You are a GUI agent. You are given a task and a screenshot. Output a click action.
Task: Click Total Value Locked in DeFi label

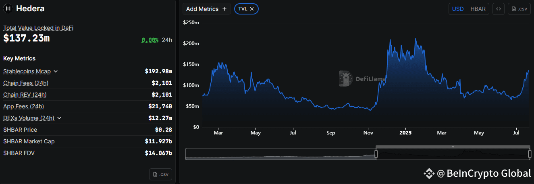[x=38, y=28]
